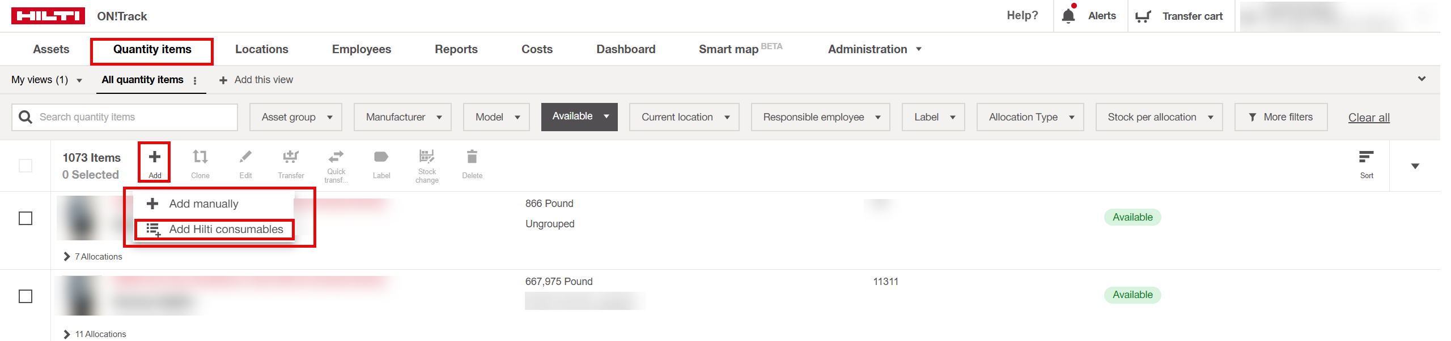Click the Quick transfer arrows icon
Image resolution: width=1451 pixels, height=341 pixels.
click(336, 156)
